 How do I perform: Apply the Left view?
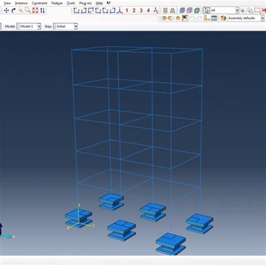click(106, 11)
